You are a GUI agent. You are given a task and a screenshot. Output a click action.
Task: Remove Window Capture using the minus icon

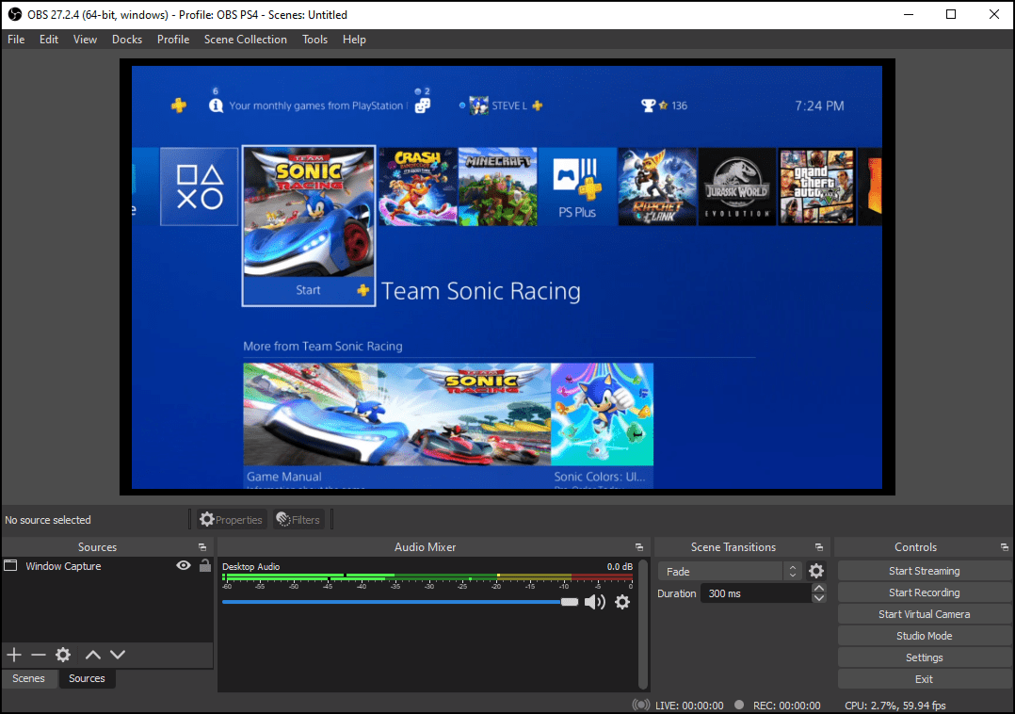coord(38,654)
